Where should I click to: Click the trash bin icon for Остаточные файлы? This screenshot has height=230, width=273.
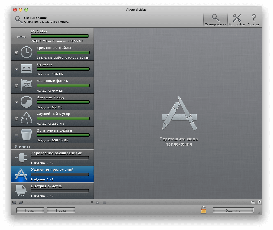27,134
